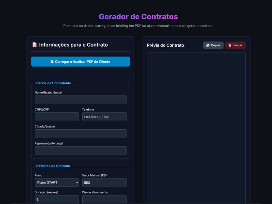This screenshot has height=204, width=272.
Task: Click the Prévia do Contrato heading
Action: pyautogui.click(x=165, y=45)
